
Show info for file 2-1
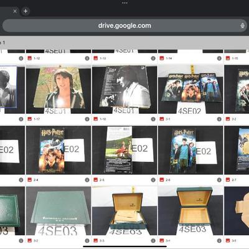point(219,119)
